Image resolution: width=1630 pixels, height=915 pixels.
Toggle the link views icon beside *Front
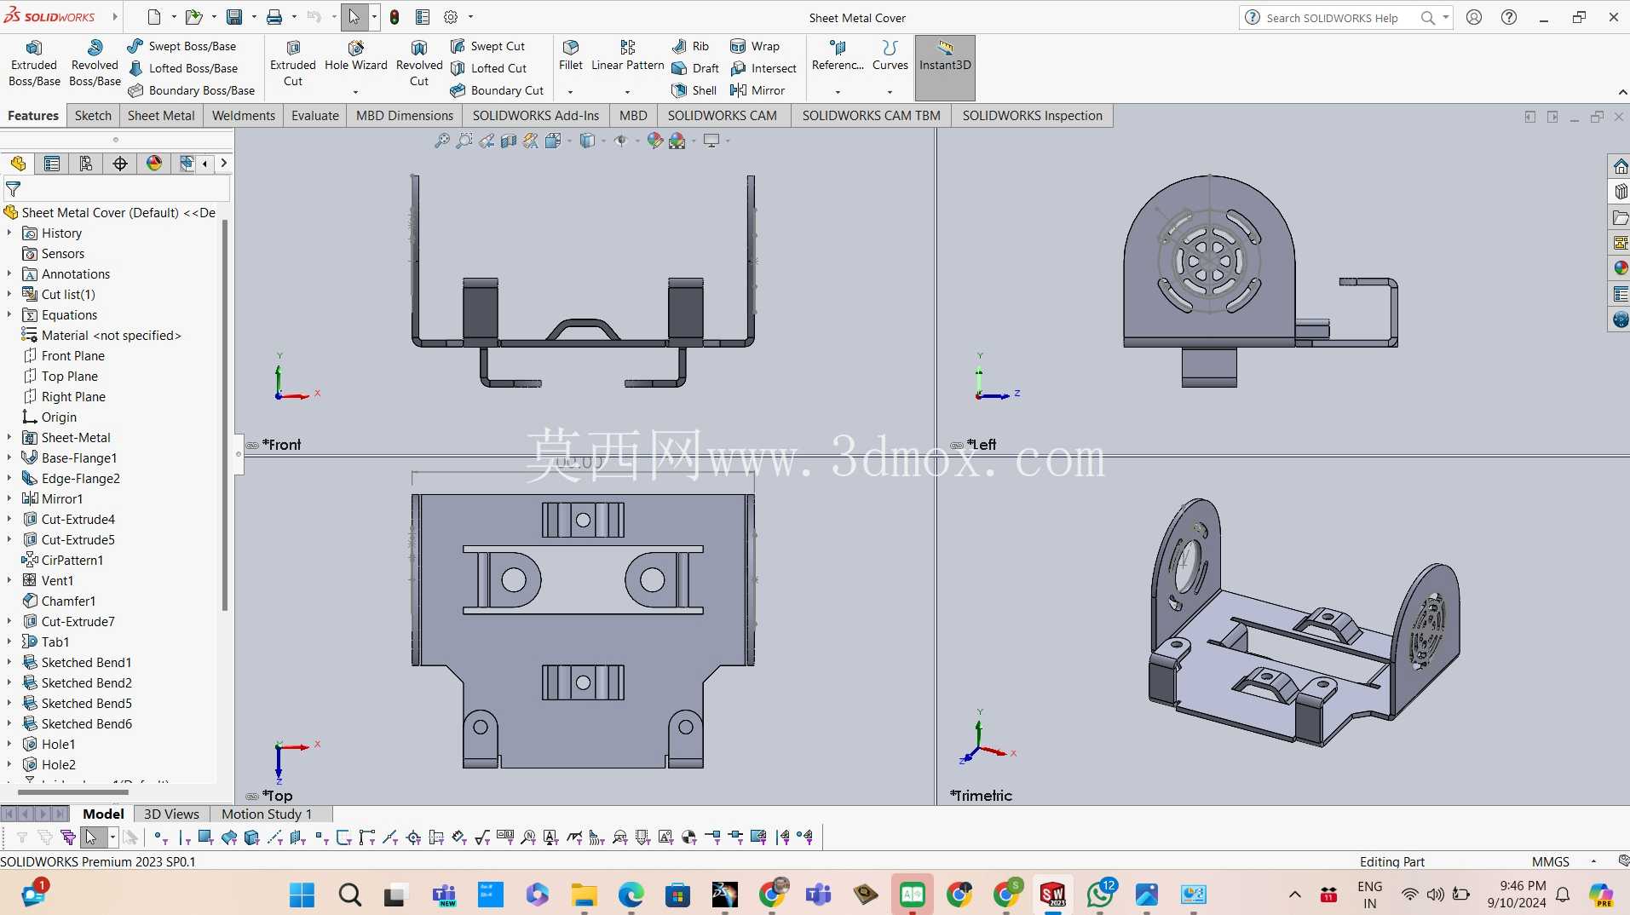252,446
